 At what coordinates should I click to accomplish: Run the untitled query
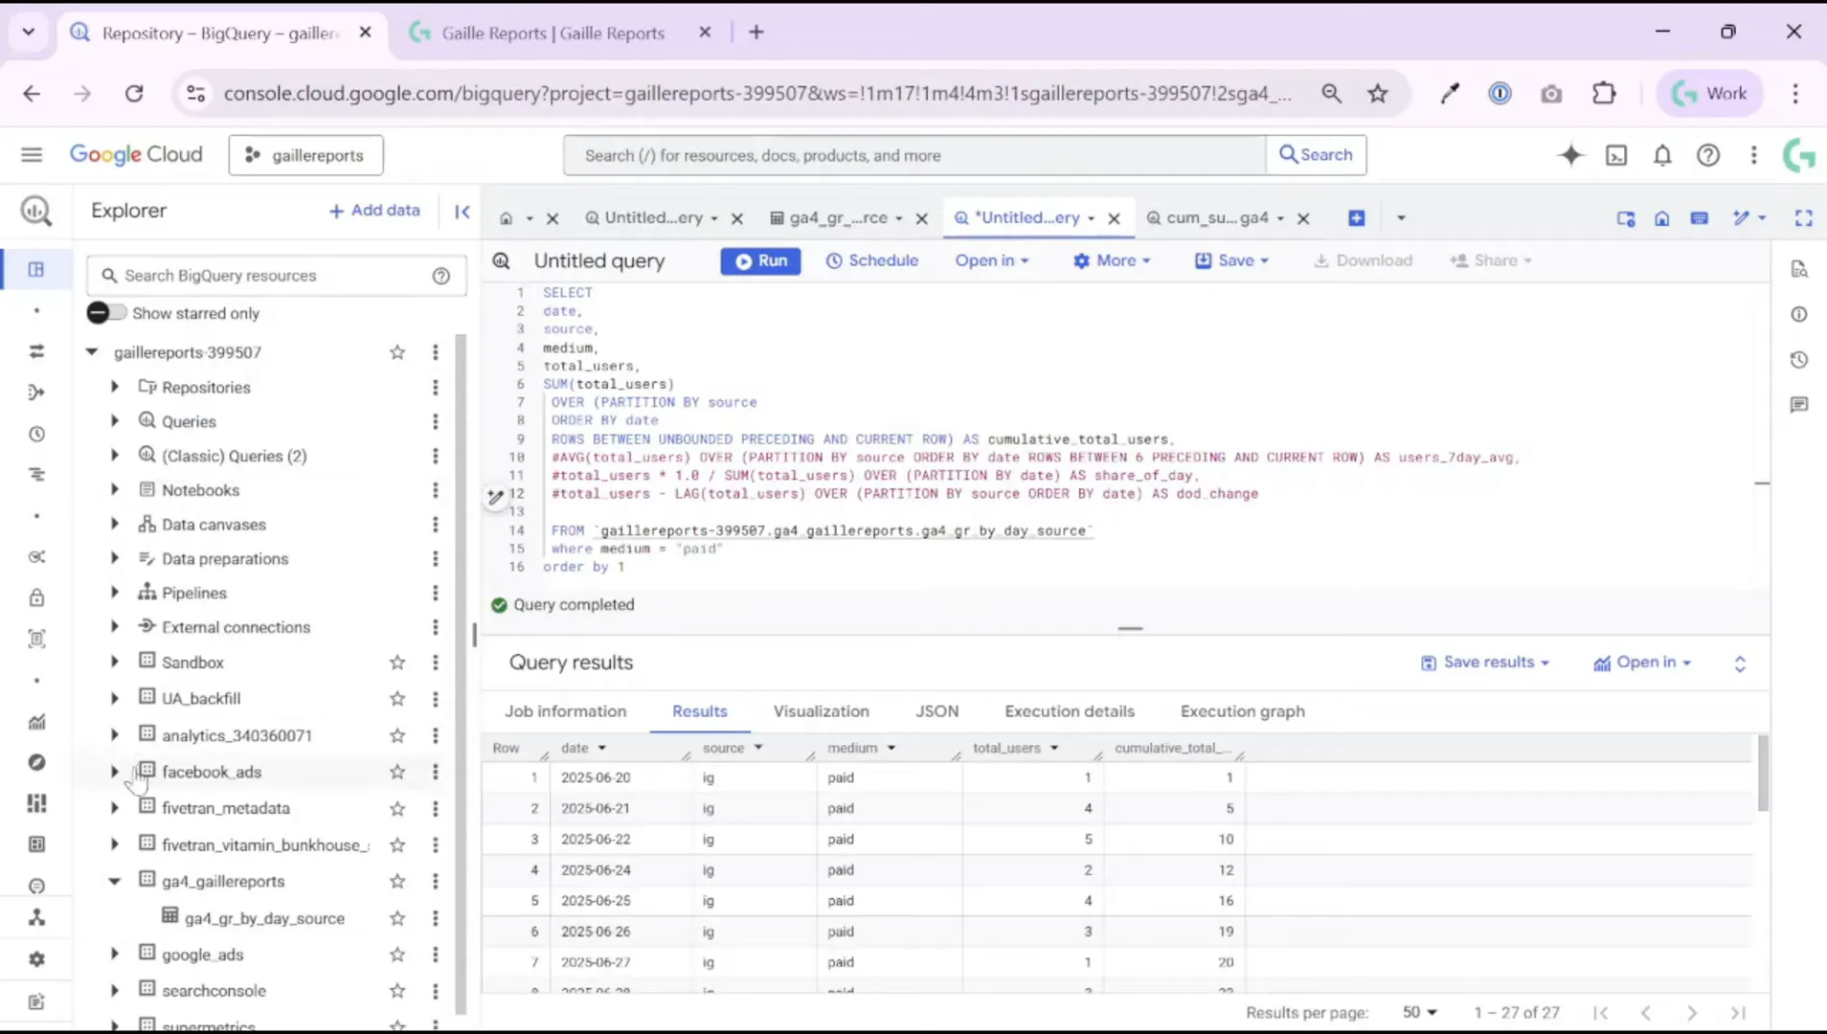pos(760,260)
